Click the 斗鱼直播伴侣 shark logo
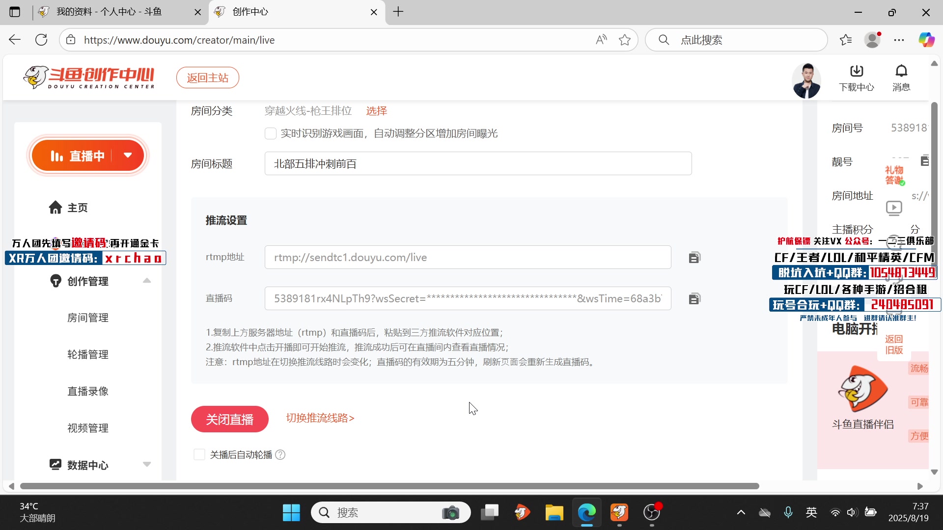943x530 pixels. 863,389
